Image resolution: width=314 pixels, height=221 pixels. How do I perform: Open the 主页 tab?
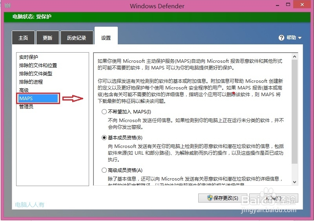click(x=23, y=38)
